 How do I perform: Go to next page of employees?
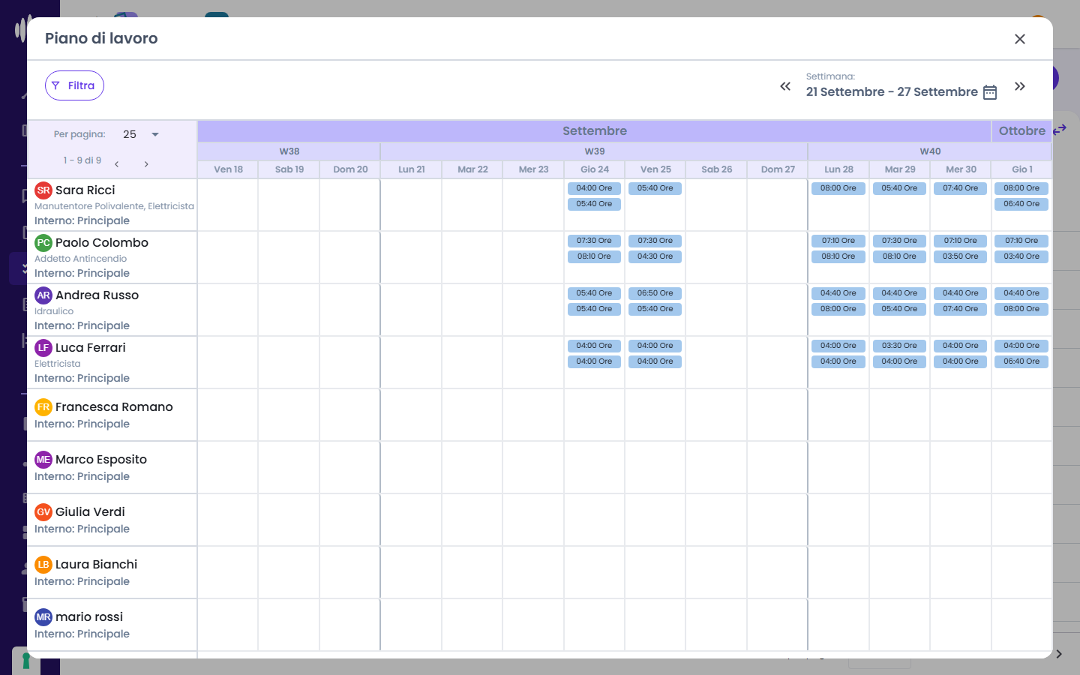pos(146,163)
